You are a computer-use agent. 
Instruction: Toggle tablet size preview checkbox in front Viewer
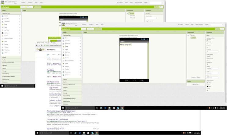[x=120, y=37]
